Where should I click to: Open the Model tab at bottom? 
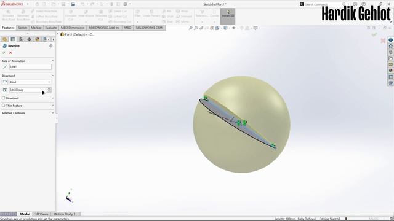tap(25, 214)
